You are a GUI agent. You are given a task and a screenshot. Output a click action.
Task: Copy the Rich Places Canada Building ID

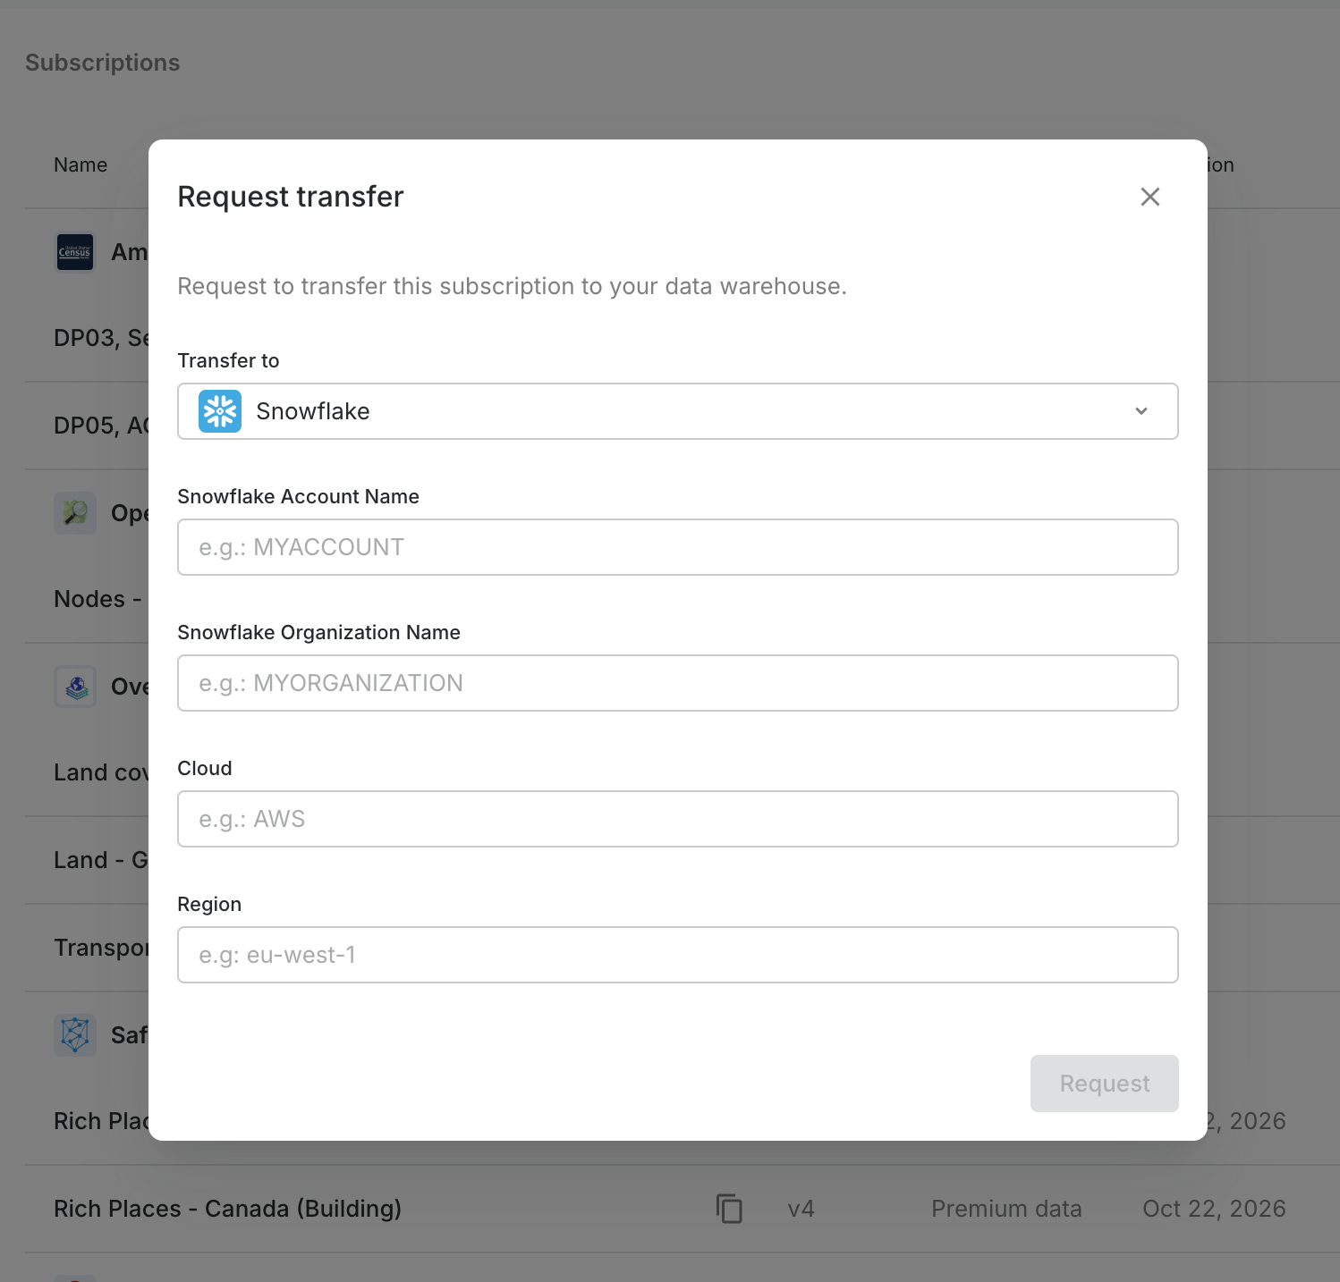click(729, 1209)
